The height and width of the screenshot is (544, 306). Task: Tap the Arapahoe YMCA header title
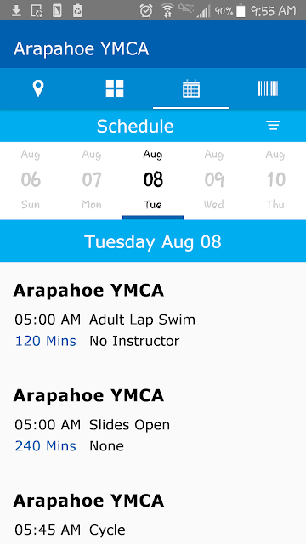(x=82, y=49)
